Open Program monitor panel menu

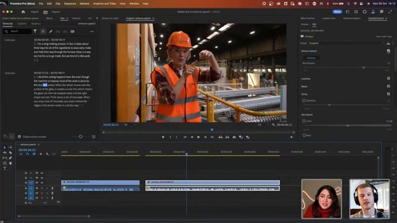[x=153, y=19]
